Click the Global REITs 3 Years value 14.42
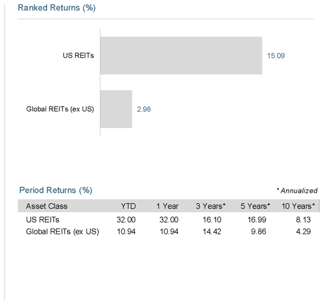 pos(212,232)
